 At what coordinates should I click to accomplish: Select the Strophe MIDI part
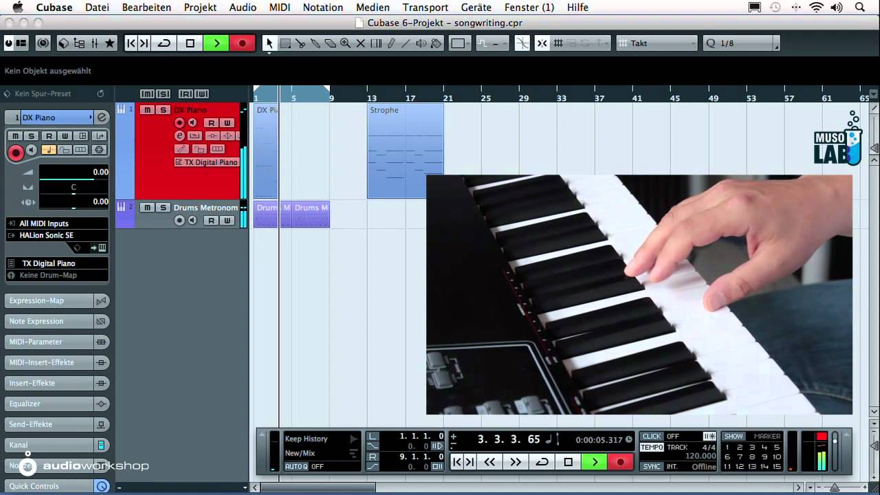(405, 151)
